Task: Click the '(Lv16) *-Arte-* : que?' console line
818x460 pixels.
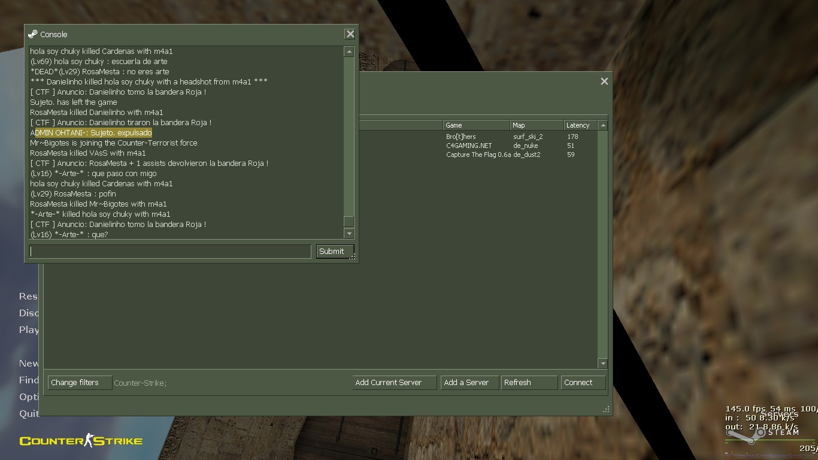Action: [x=69, y=235]
